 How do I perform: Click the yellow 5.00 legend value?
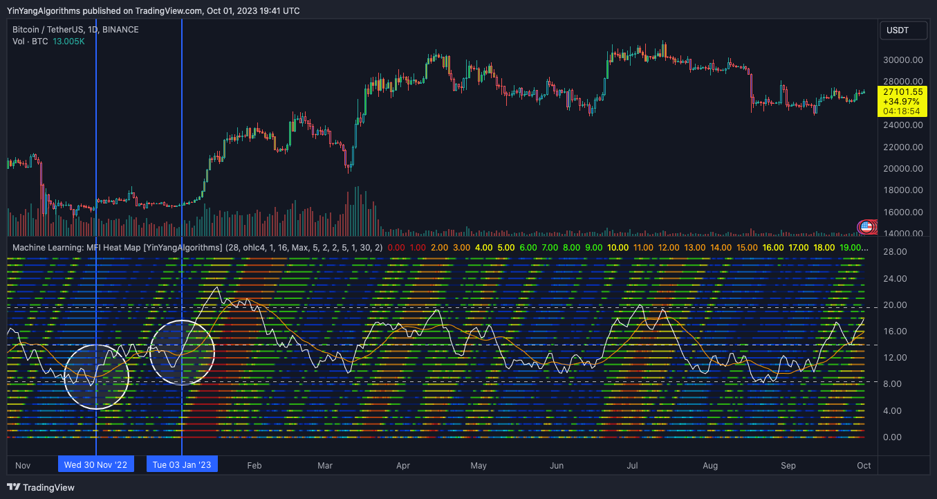click(x=505, y=247)
